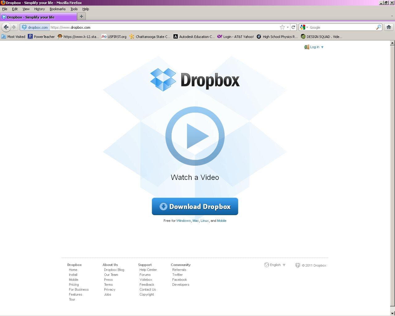
Task: Open the Bookmarks menu
Action: (58, 9)
